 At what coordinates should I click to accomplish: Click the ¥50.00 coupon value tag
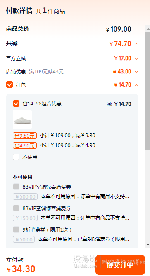click(x=24, y=239)
